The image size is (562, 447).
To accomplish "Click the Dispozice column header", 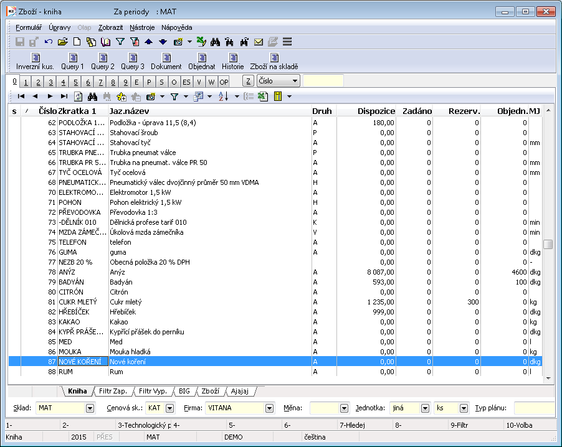I will [x=366, y=111].
